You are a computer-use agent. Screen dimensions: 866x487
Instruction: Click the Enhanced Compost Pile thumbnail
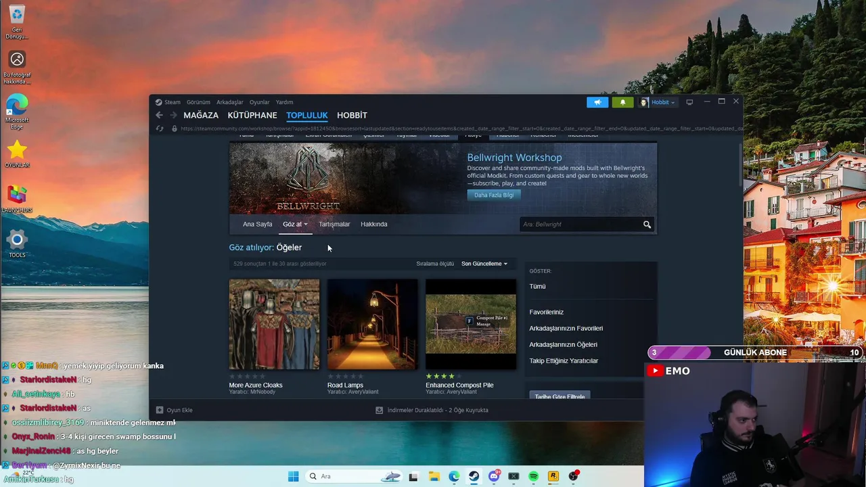coord(471,325)
